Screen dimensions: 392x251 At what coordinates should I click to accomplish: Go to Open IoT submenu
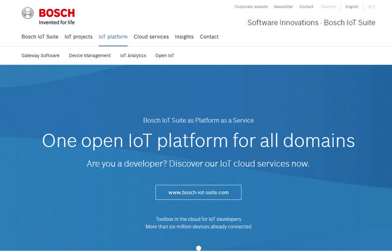(165, 55)
